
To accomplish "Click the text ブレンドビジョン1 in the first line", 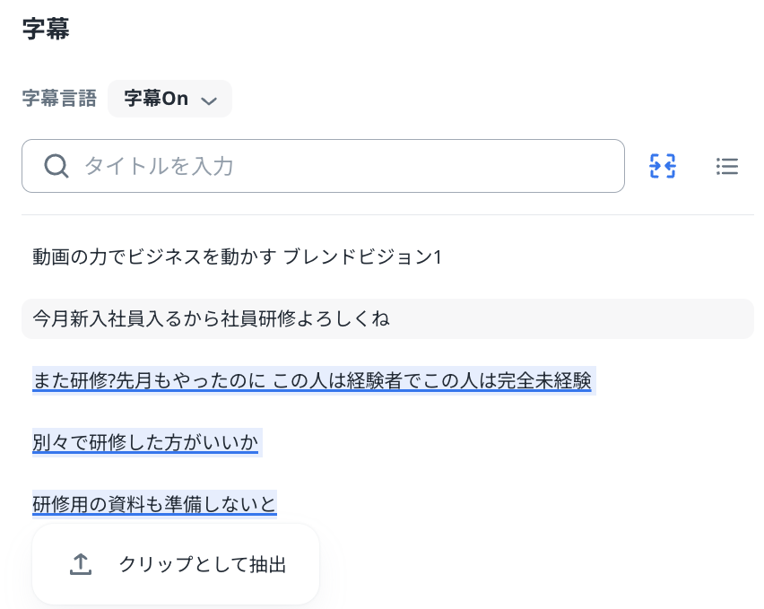I will (363, 257).
